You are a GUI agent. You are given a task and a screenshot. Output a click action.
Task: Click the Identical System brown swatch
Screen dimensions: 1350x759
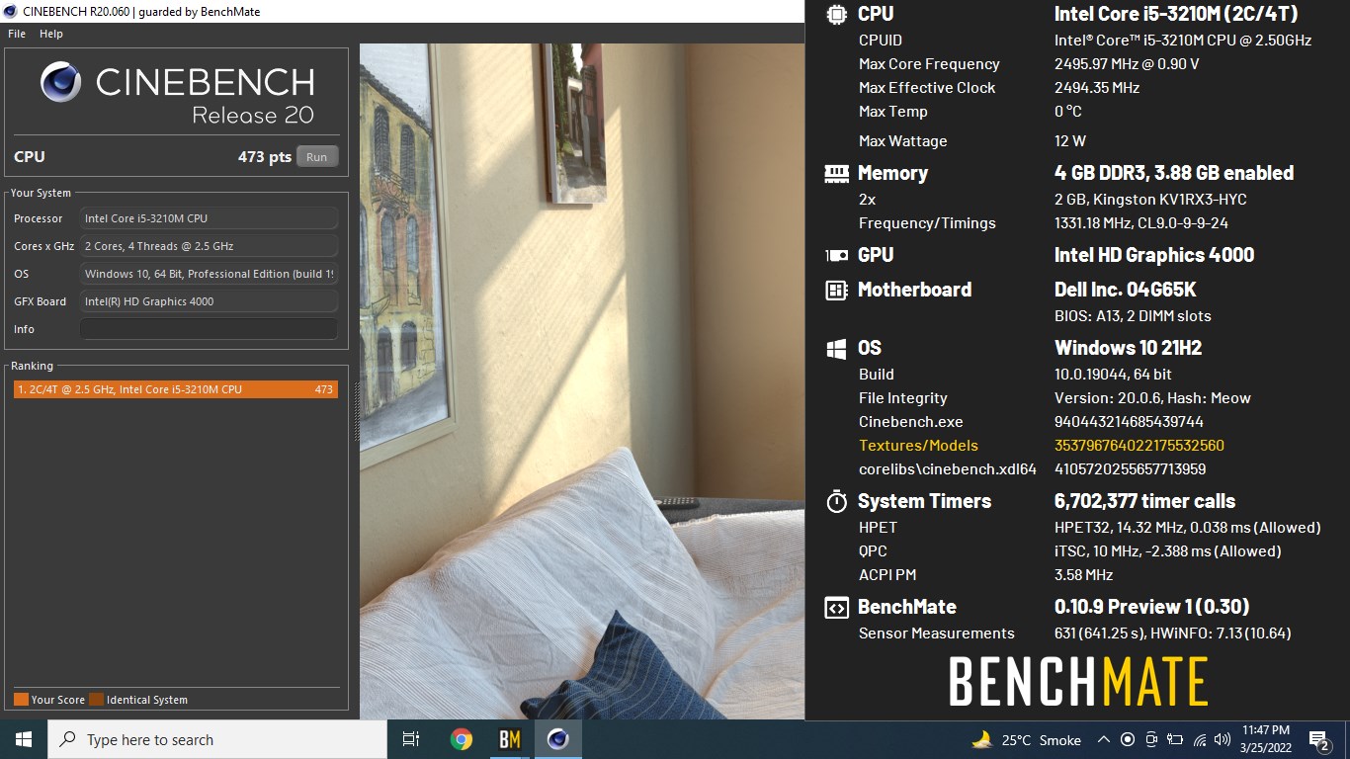(96, 700)
